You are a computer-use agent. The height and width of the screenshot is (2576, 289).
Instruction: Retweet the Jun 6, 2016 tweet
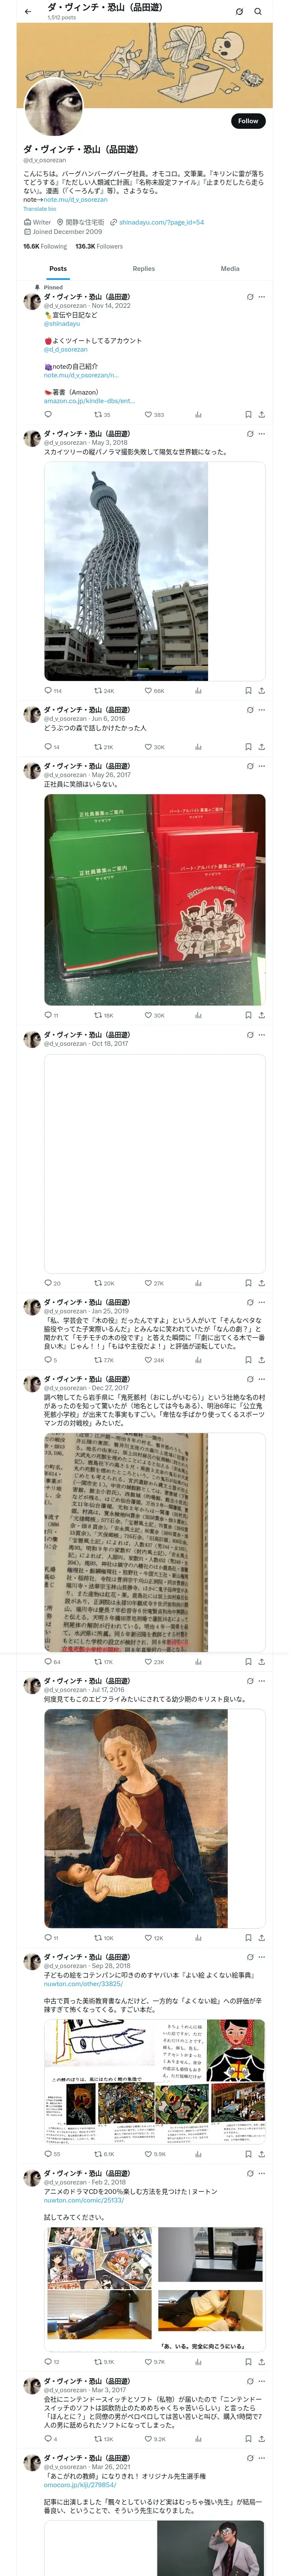pyautogui.click(x=98, y=747)
